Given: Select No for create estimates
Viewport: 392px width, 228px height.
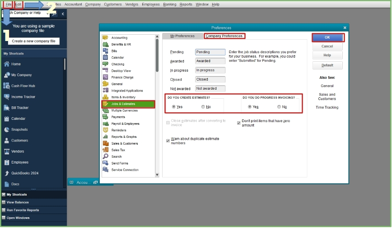Looking at the screenshot, I should pyautogui.click(x=203, y=107).
